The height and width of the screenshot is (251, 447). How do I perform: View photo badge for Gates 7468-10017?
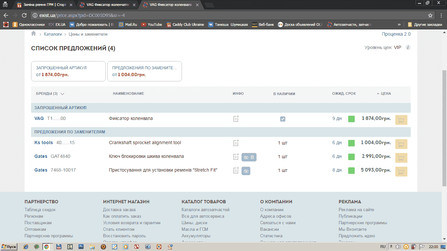pyautogui.click(x=246, y=171)
